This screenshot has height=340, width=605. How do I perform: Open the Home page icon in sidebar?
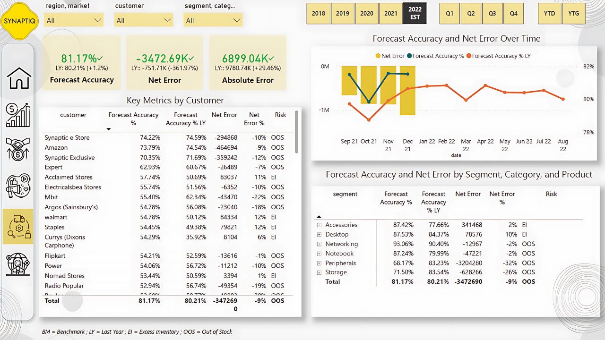(x=18, y=78)
